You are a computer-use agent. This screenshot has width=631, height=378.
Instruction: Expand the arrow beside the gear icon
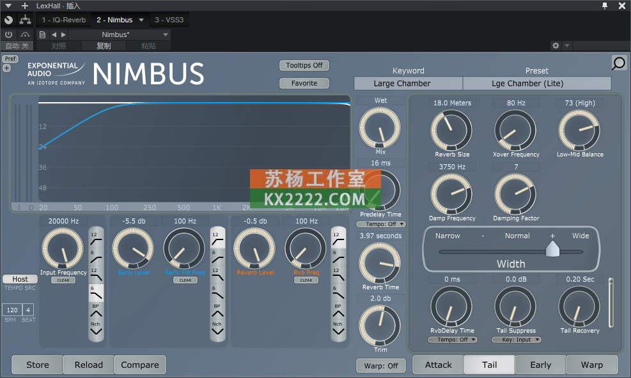[x=567, y=45]
